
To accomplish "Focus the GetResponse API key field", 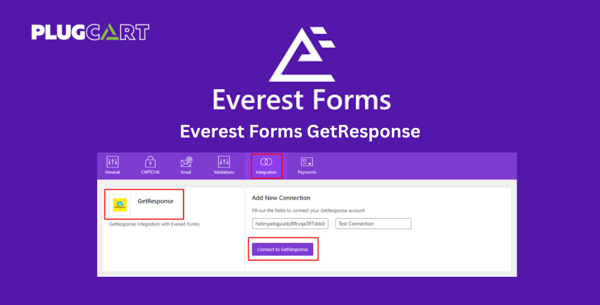I will click(x=290, y=223).
